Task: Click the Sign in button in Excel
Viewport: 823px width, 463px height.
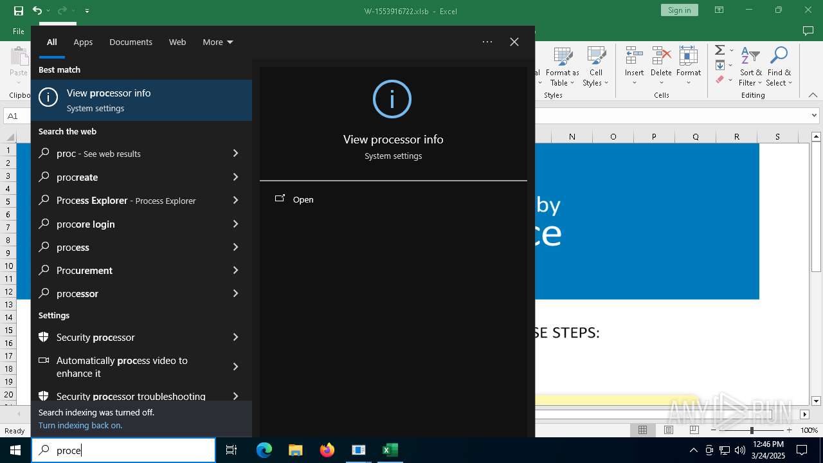Action: [679, 10]
